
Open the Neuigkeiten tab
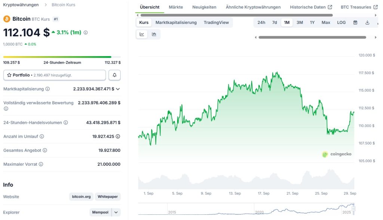tap(204, 7)
